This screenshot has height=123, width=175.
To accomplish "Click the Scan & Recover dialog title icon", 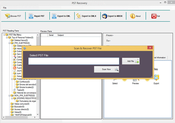I will point(25,48).
